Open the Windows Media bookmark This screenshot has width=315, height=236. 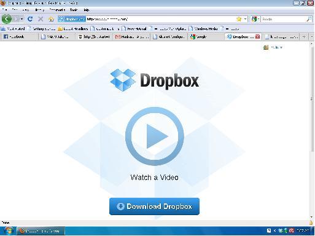(x=203, y=29)
